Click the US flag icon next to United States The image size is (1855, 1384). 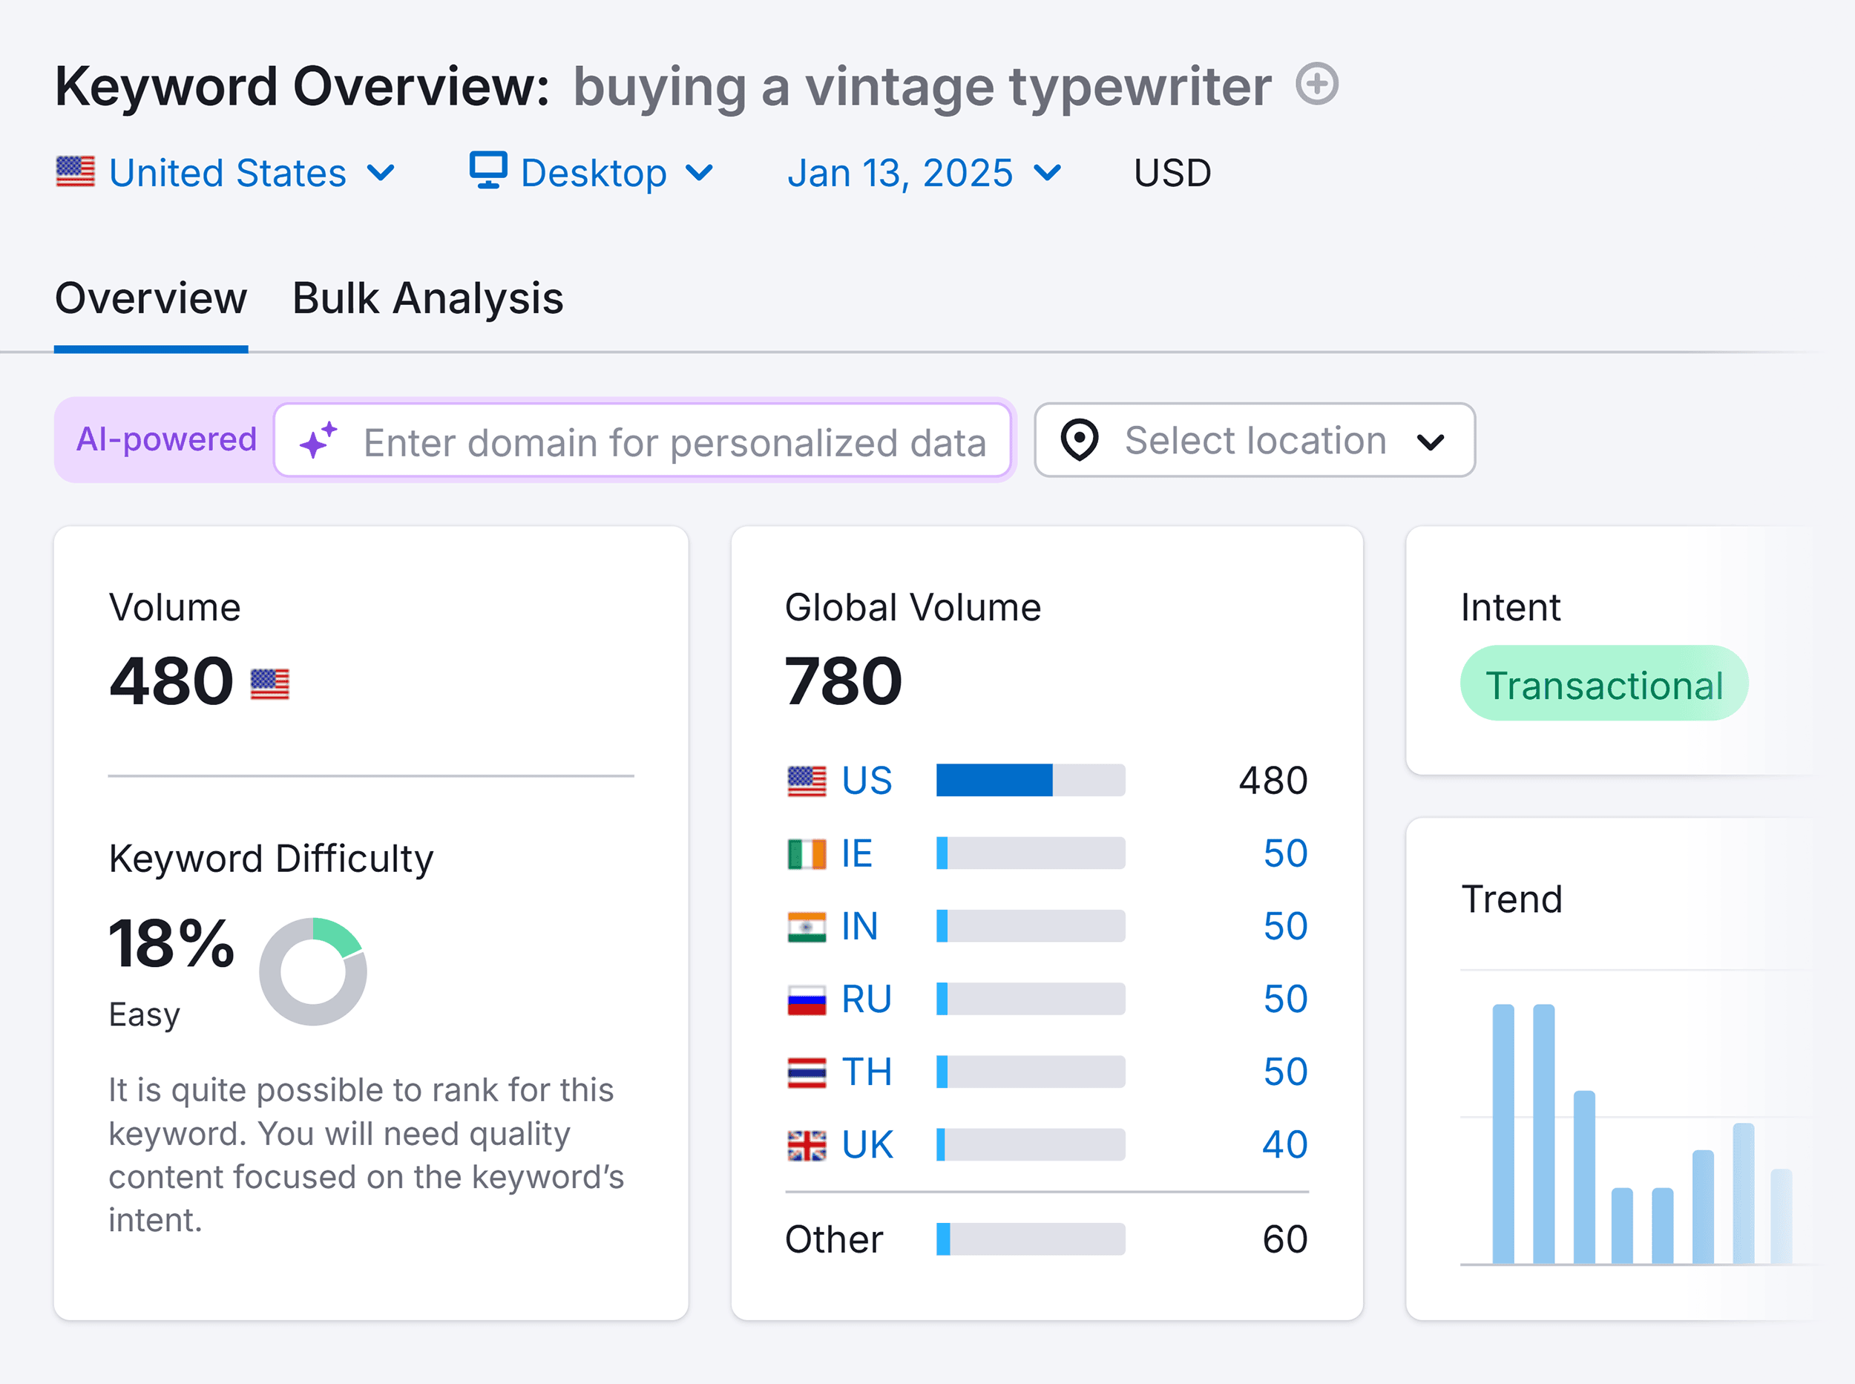pyautogui.click(x=76, y=171)
